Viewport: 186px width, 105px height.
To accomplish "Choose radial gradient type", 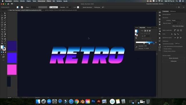I will [x=147, y=31].
